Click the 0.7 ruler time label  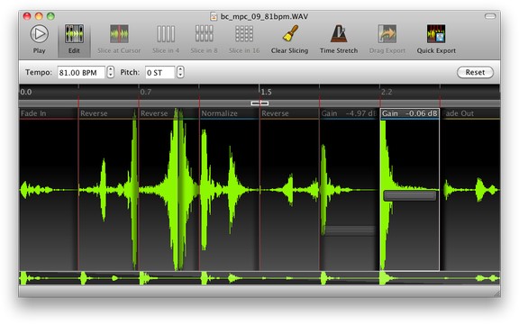pos(146,92)
